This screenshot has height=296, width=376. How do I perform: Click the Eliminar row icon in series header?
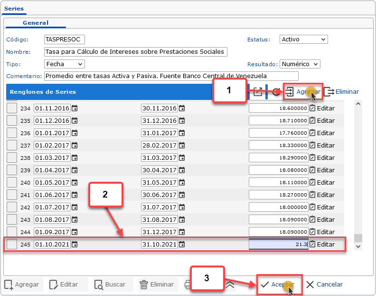(x=329, y=92)
